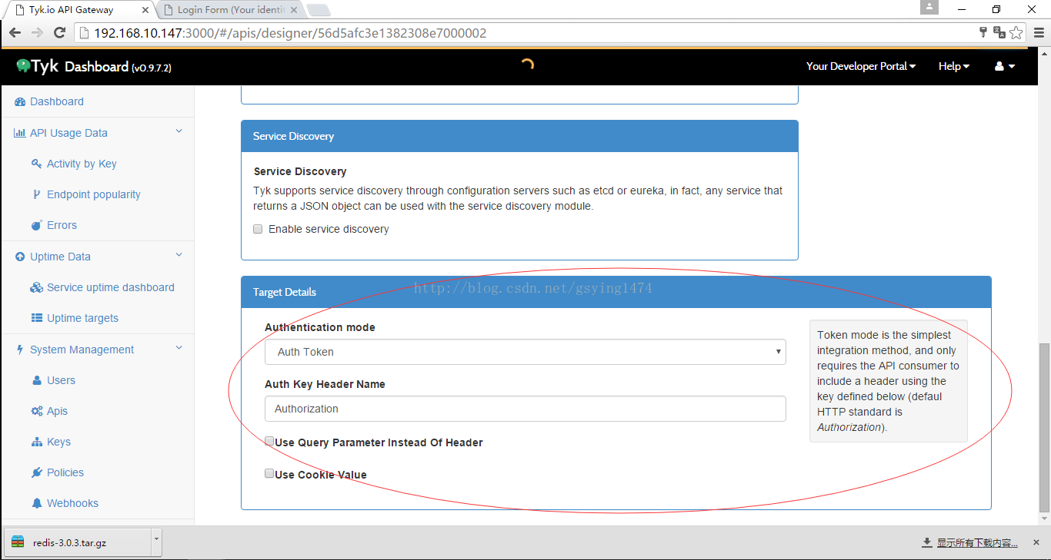Click the saved password key icon
The image size is (1051, 560).
[983, 32]
